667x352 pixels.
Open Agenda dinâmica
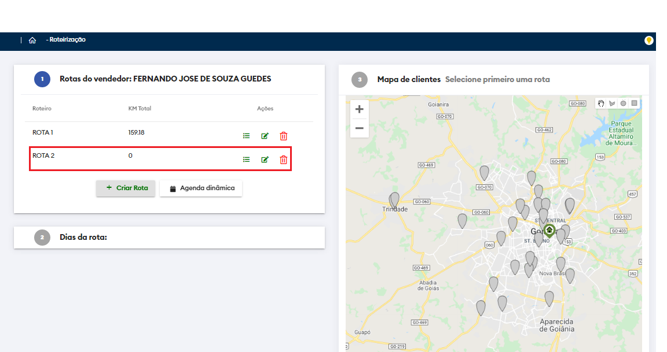click(201, 188)
